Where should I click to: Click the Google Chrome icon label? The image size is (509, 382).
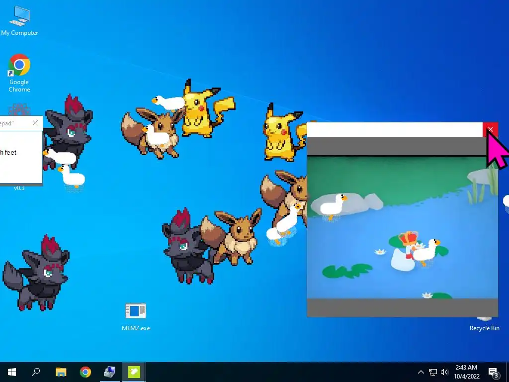tap(19, 86)
